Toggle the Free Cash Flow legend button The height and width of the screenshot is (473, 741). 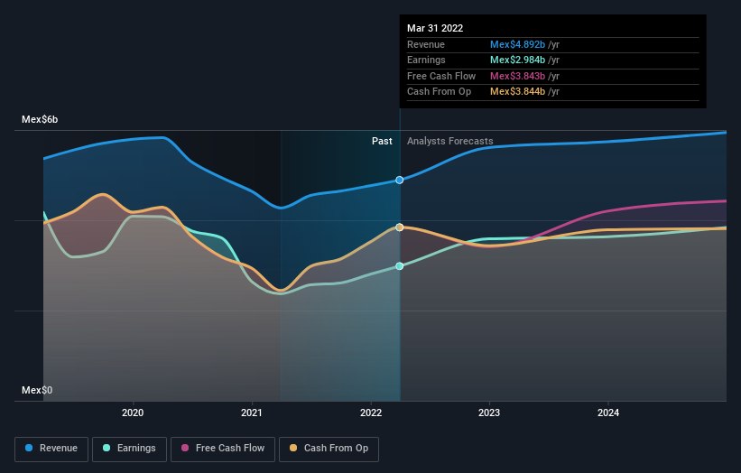tap(223, 449)
